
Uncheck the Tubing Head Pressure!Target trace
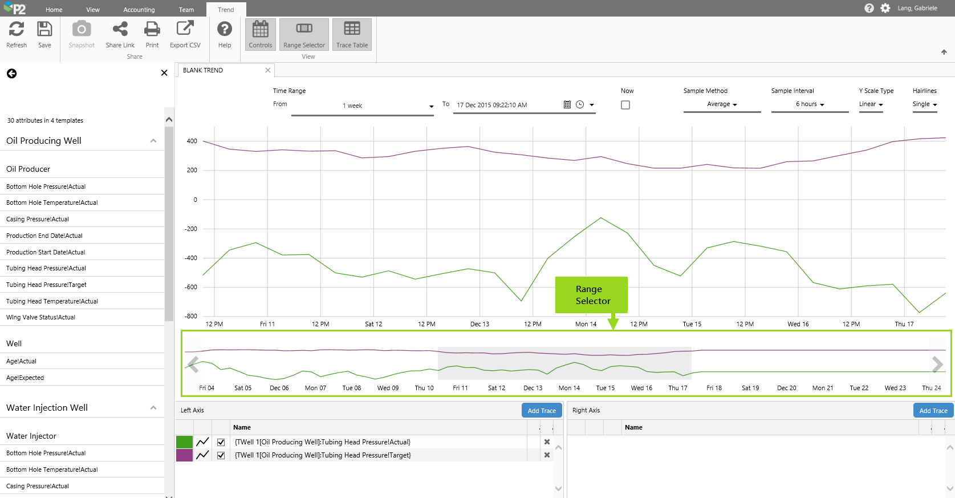(221, 455)
